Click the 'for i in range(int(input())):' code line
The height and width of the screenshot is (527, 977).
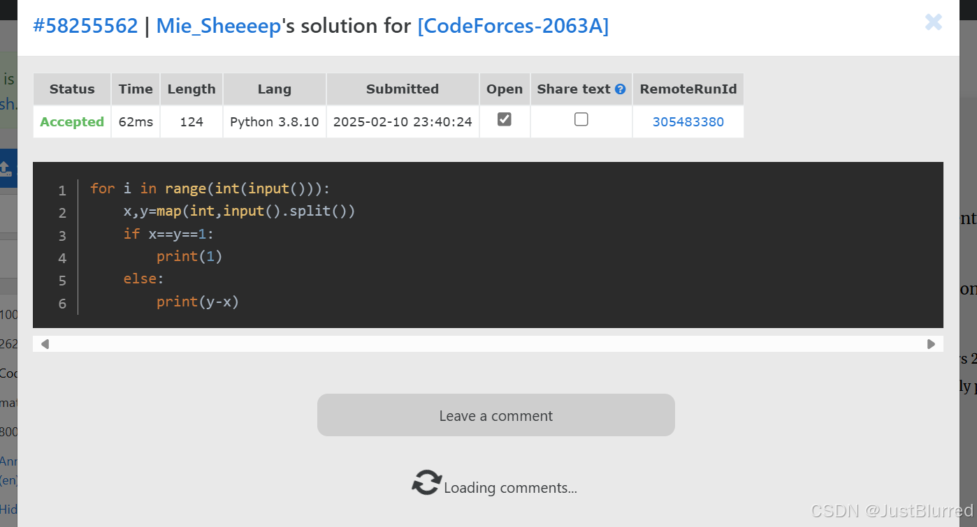pyautogui.click(x=210, y=188)
